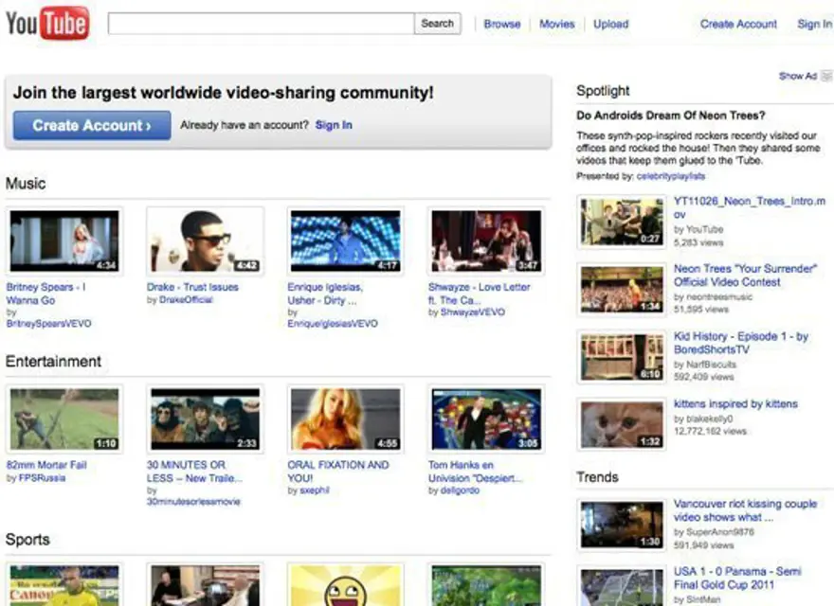Click the Enrique Iglesias, Usher - Dirty title
This screenshot has width=834, height=606.
325,294
